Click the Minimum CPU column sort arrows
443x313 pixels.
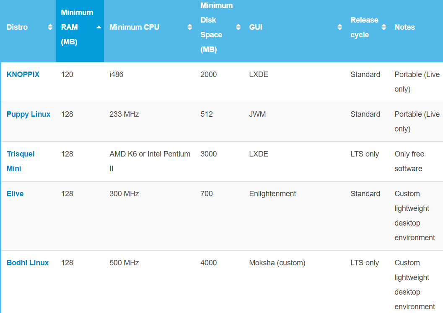coord(189,27)
